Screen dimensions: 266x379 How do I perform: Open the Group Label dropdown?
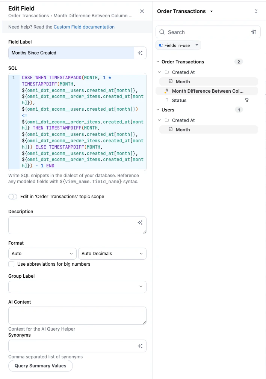pyautogui.click(x=77, y=287)
